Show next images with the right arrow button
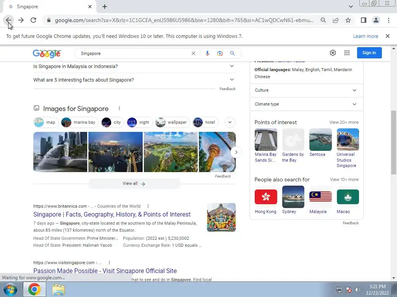 click(x=236, y=152)
